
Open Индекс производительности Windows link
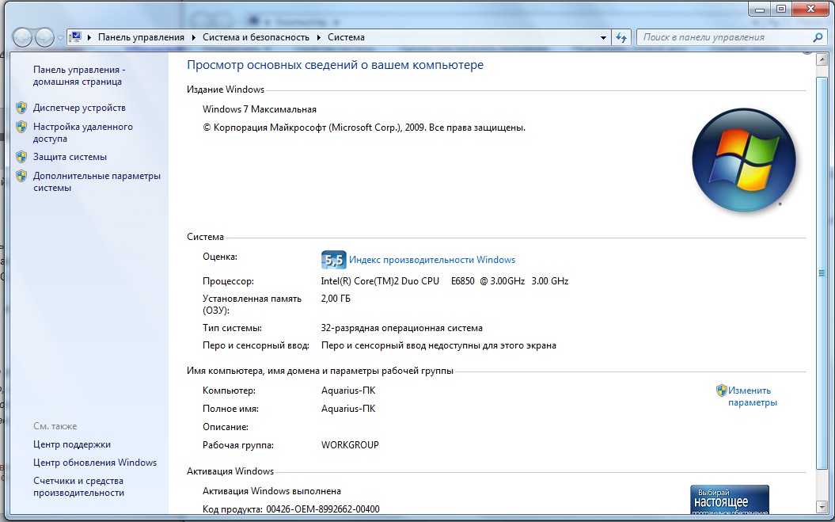click(431, 260)
